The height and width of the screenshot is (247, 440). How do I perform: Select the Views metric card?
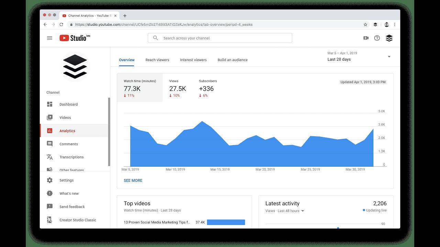(178, 88)
